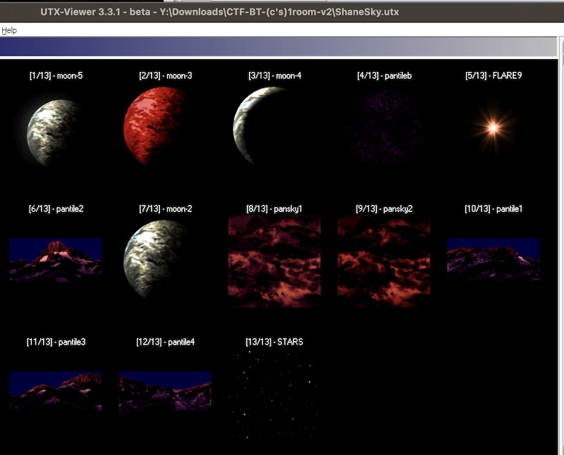This screenshot has width=564, height=455.
Task: Select the pansky1 red clouds texture
Action: point(274,261)
